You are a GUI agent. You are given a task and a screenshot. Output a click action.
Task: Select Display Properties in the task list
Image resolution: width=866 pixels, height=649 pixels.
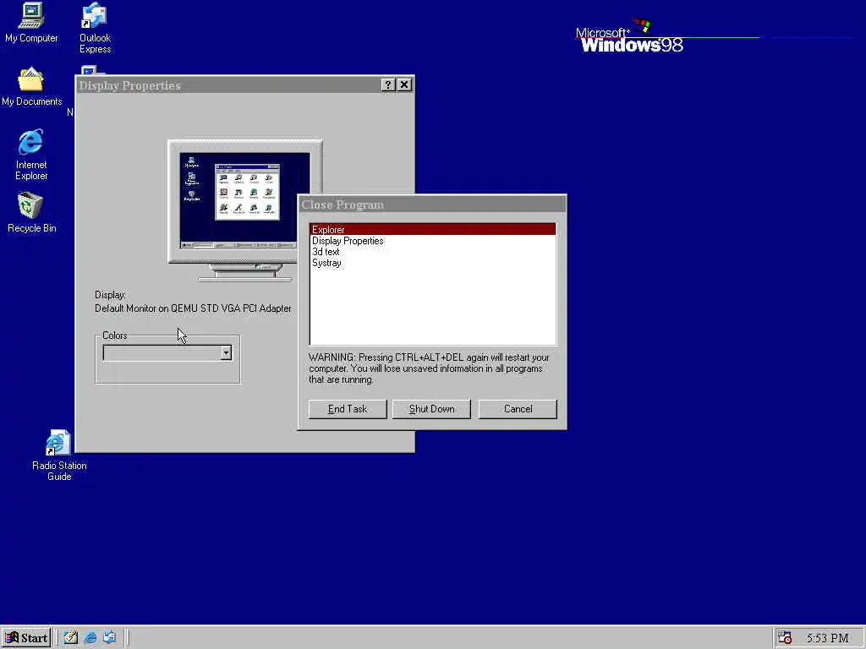pos(433,241)
